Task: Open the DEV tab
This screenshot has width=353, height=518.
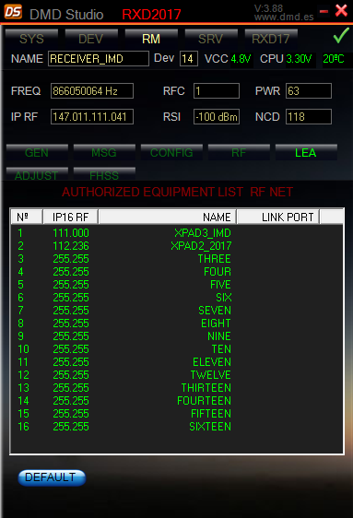Action: pyautogui.click(x=91, y=39)
